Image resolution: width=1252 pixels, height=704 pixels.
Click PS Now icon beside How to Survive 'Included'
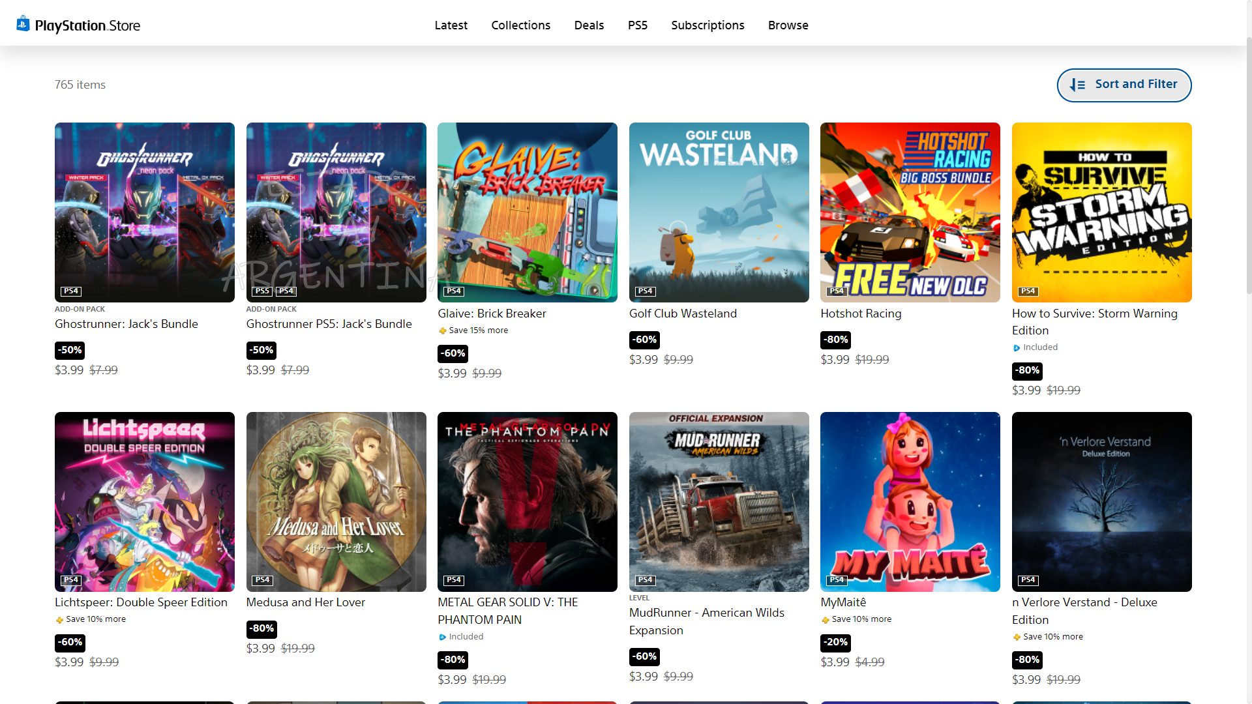tap(1017, 348)
